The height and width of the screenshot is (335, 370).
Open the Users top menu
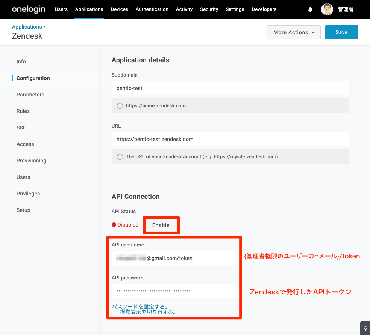tap(61, 9)
